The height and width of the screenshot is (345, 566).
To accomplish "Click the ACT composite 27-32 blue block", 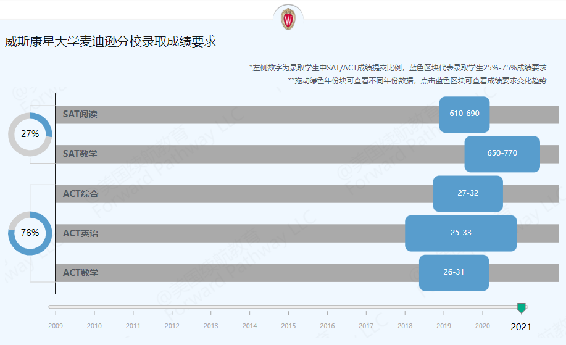I will 468,194.
